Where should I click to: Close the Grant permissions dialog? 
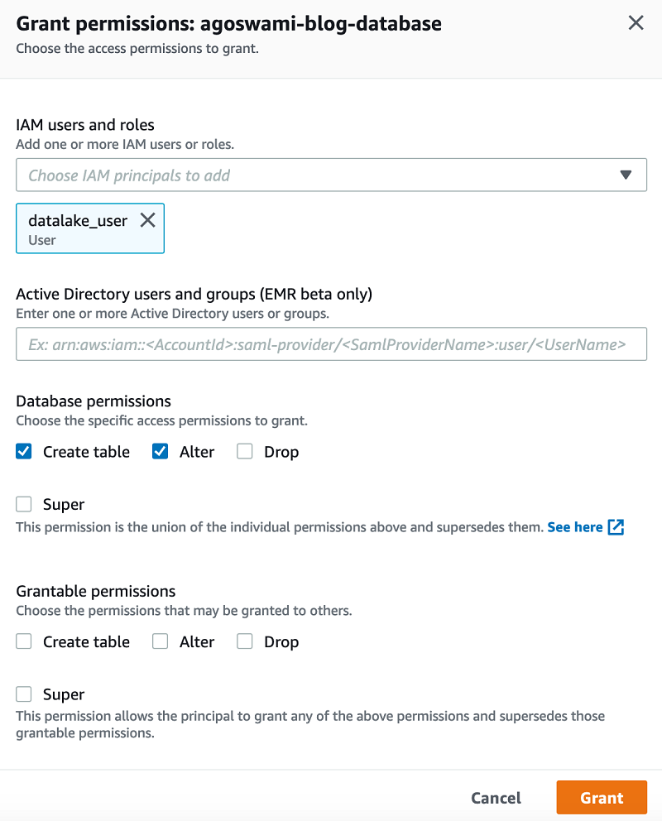[x=636, y=23]
